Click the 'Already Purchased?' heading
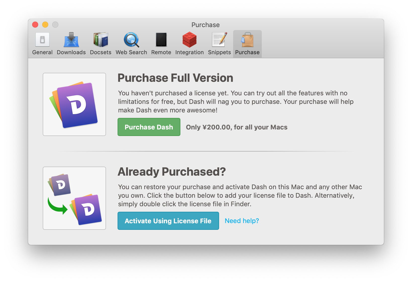 [172, 172]
